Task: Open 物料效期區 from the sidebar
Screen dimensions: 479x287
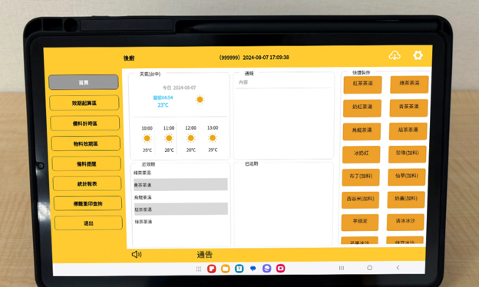Action: 86,143
